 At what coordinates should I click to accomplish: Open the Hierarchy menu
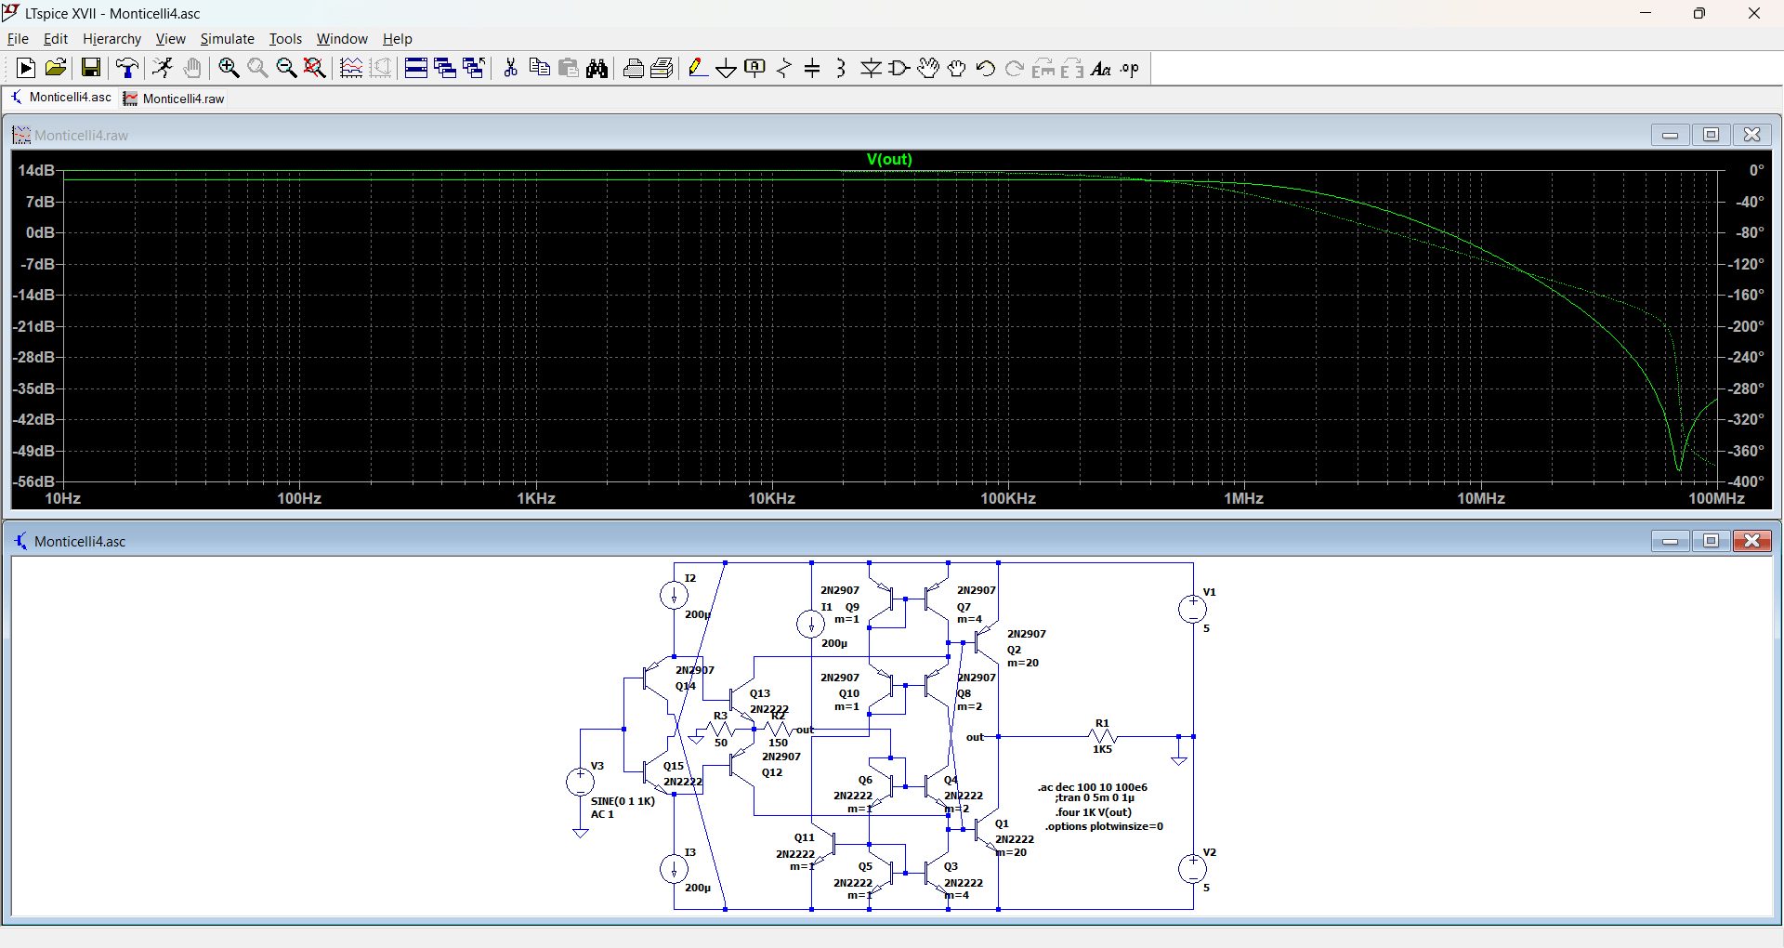[111, 39]
